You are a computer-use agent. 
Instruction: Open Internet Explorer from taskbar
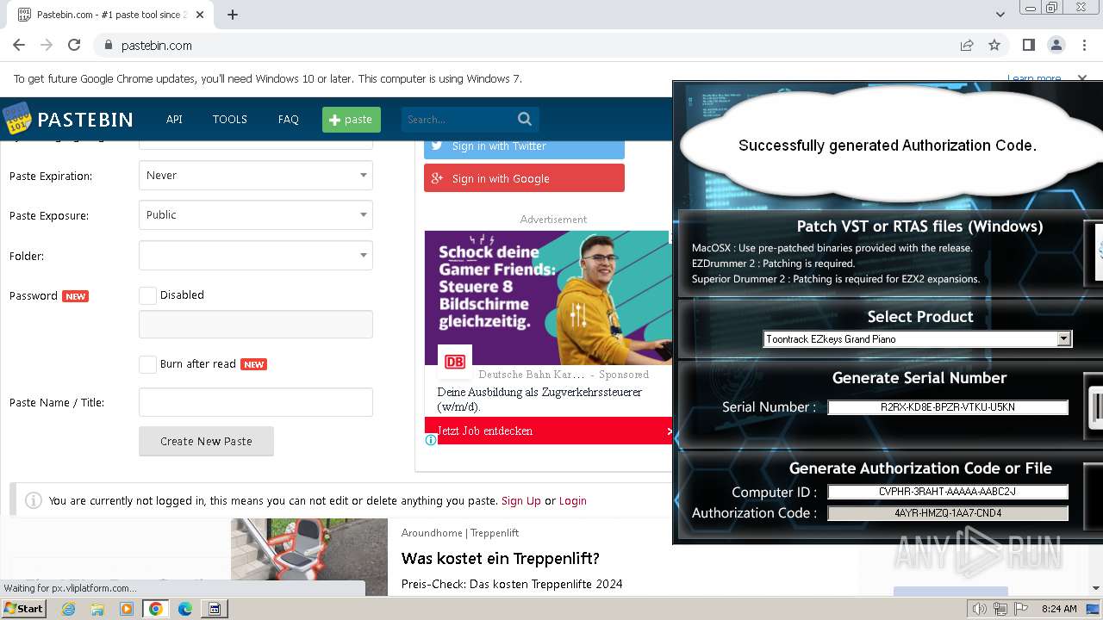tap(68, 609)
